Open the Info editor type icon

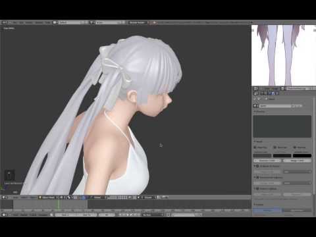point(5,22)
